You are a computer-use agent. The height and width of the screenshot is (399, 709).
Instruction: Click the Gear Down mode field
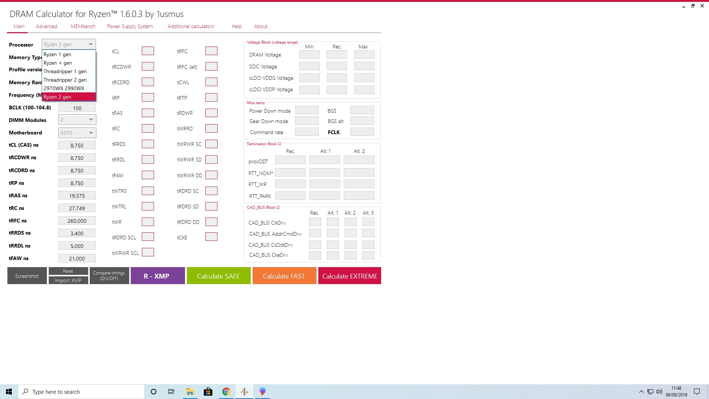coord(307,121)
